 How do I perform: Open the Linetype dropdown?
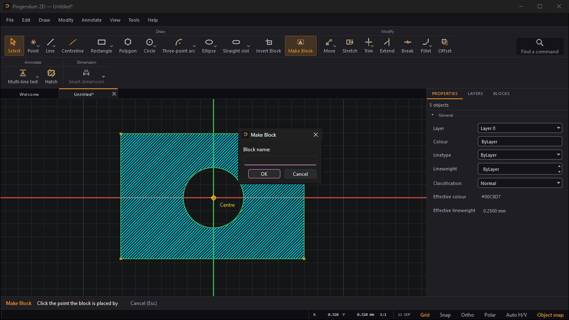[520, 155]
